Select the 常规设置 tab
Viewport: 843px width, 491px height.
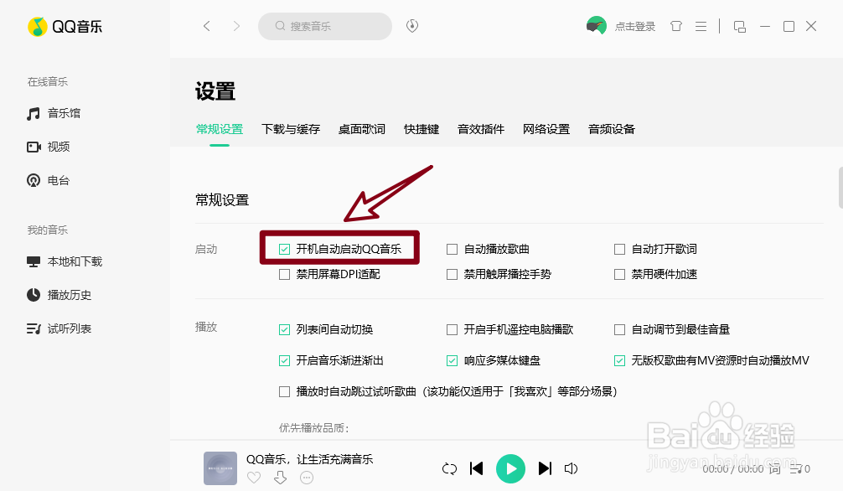[220, 130]
